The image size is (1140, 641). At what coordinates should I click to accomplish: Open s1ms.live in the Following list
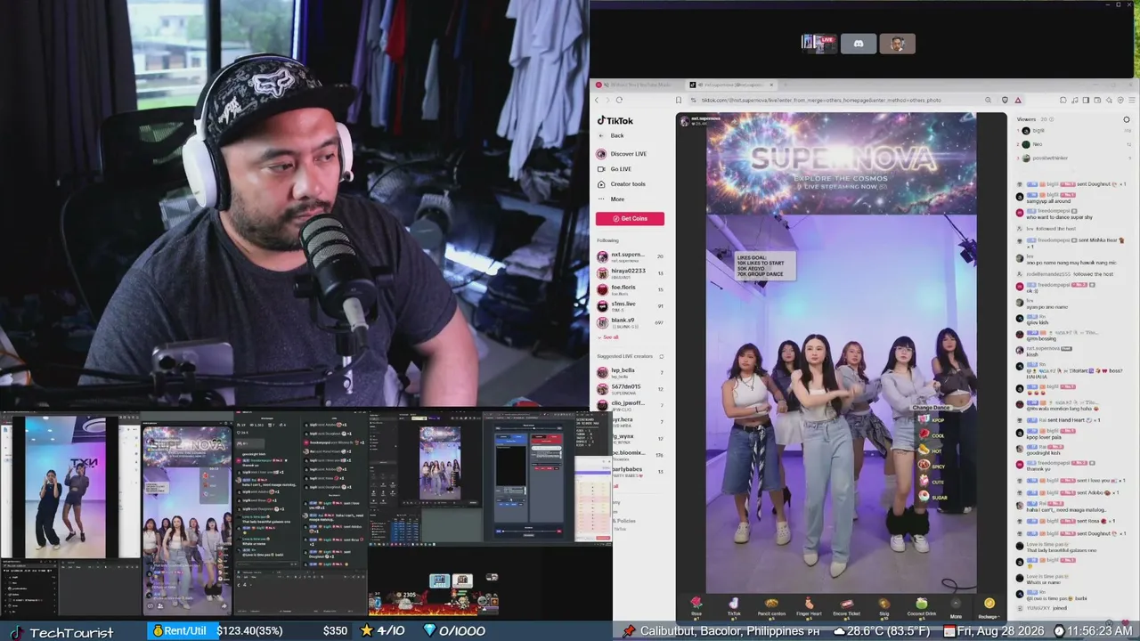click(631, 305)
